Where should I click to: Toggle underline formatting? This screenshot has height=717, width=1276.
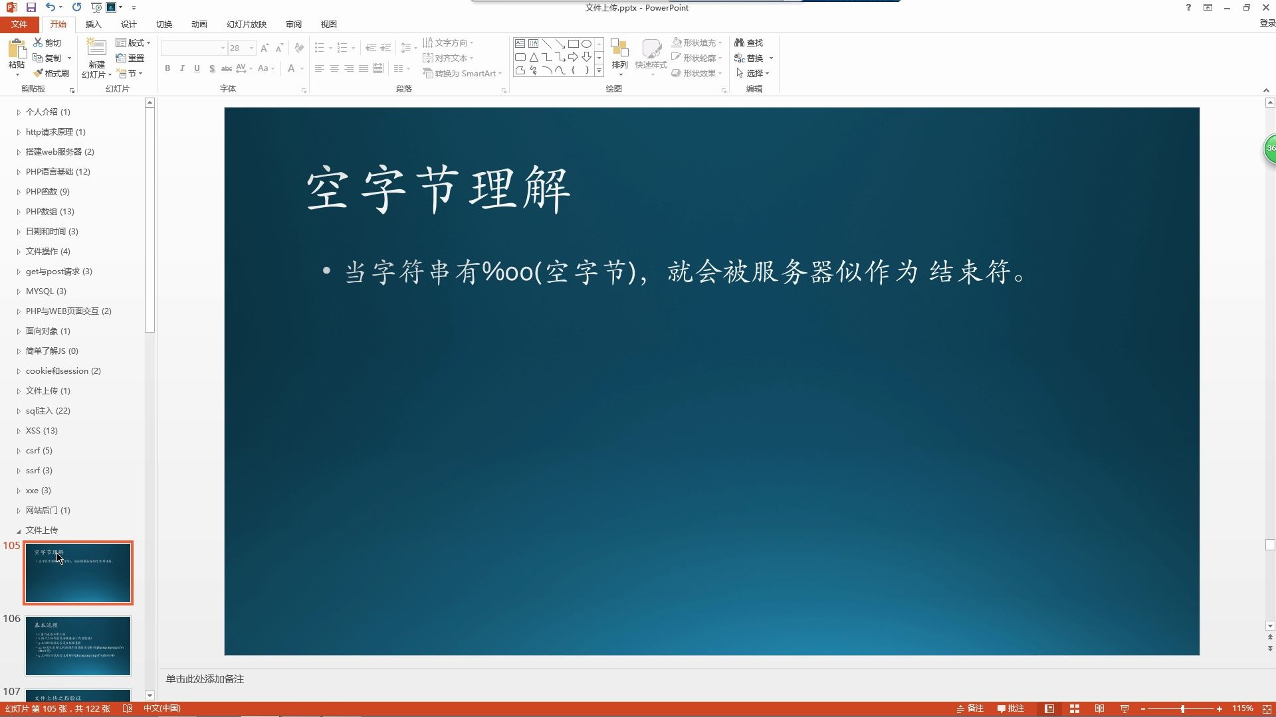[196, 68]
